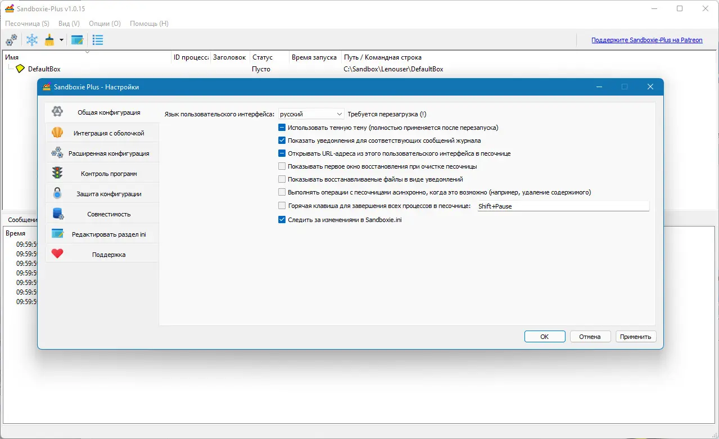This screenshot has width=719, height=439.
Task: Click the padlock icon for Защита конфигурации
Action: (57, 193)
